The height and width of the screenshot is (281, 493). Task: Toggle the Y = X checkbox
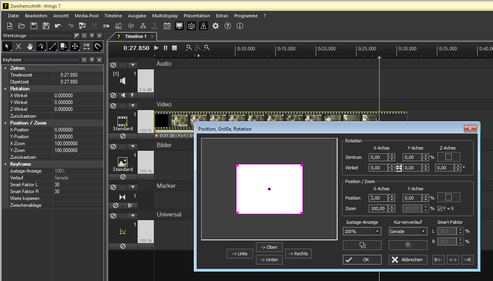pos(440,208)
